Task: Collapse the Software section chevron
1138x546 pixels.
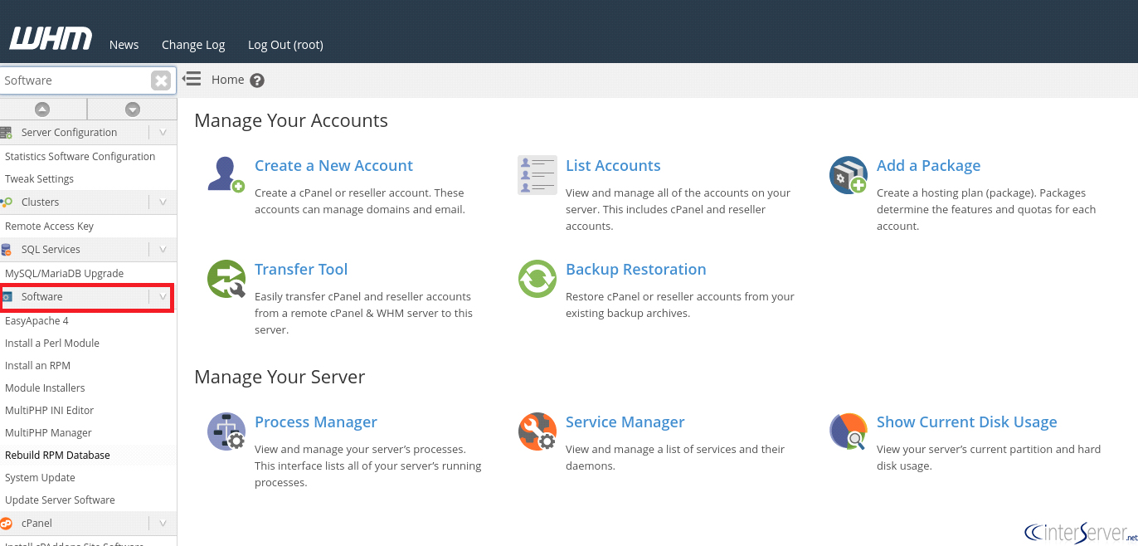Action: coord(163,296)
